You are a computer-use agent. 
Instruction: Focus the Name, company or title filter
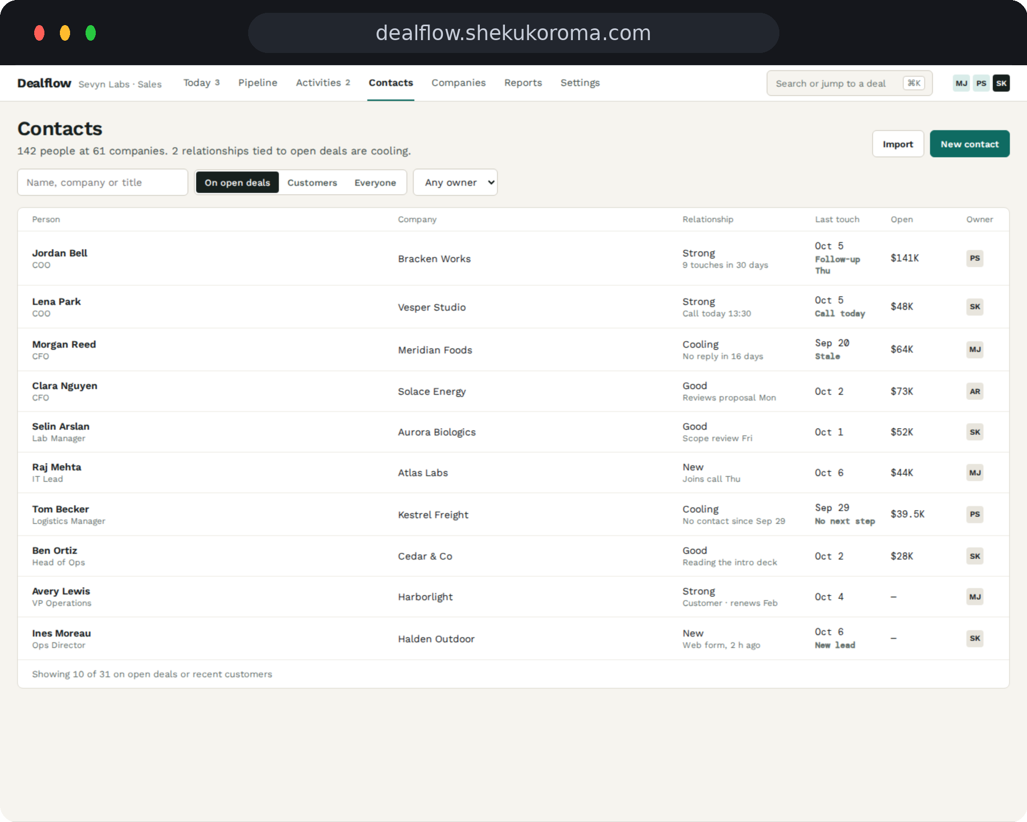[103, 182]
